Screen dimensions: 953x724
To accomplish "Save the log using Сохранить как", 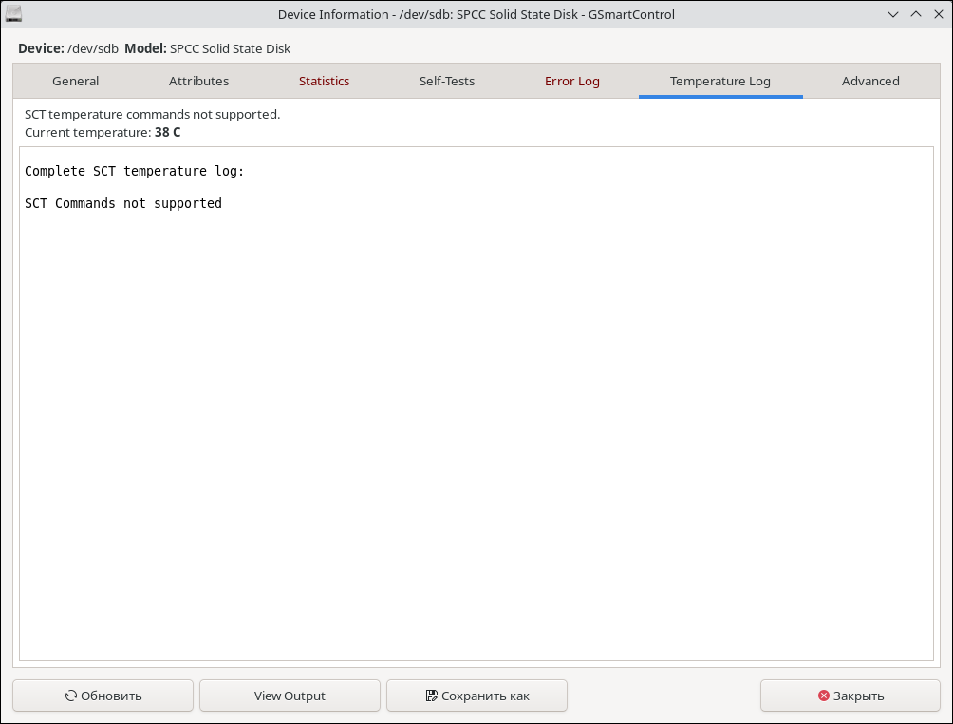I will pos(476,696).
